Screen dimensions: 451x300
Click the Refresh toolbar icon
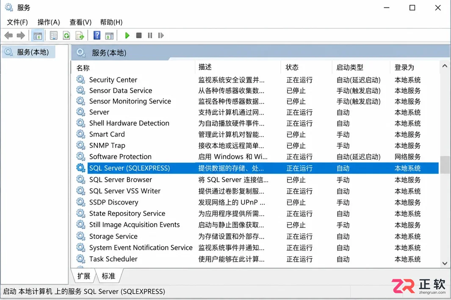pos(66,35)
